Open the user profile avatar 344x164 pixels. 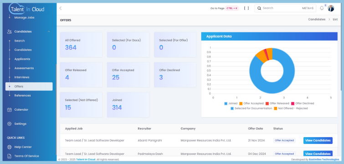pyautogui.click(x=331, y=8)
